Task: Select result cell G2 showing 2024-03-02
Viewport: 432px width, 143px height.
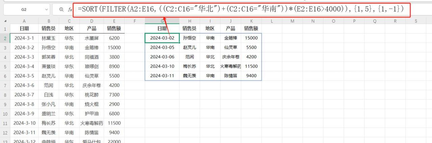Action: click(162, 38)
